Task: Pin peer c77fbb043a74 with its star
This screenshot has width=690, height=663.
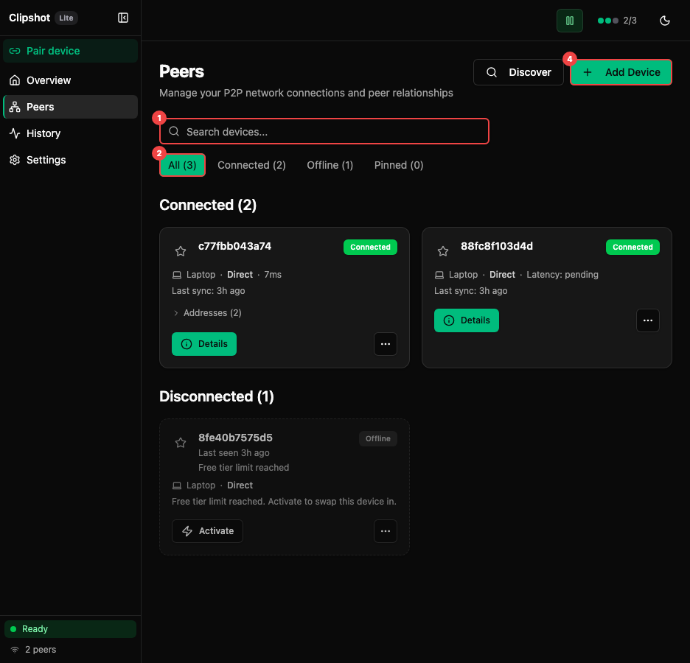Action: pos(180,250)
